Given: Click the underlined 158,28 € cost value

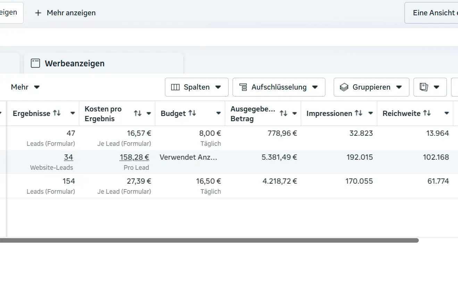Looking at the screenshot, I should pos(134,157).
